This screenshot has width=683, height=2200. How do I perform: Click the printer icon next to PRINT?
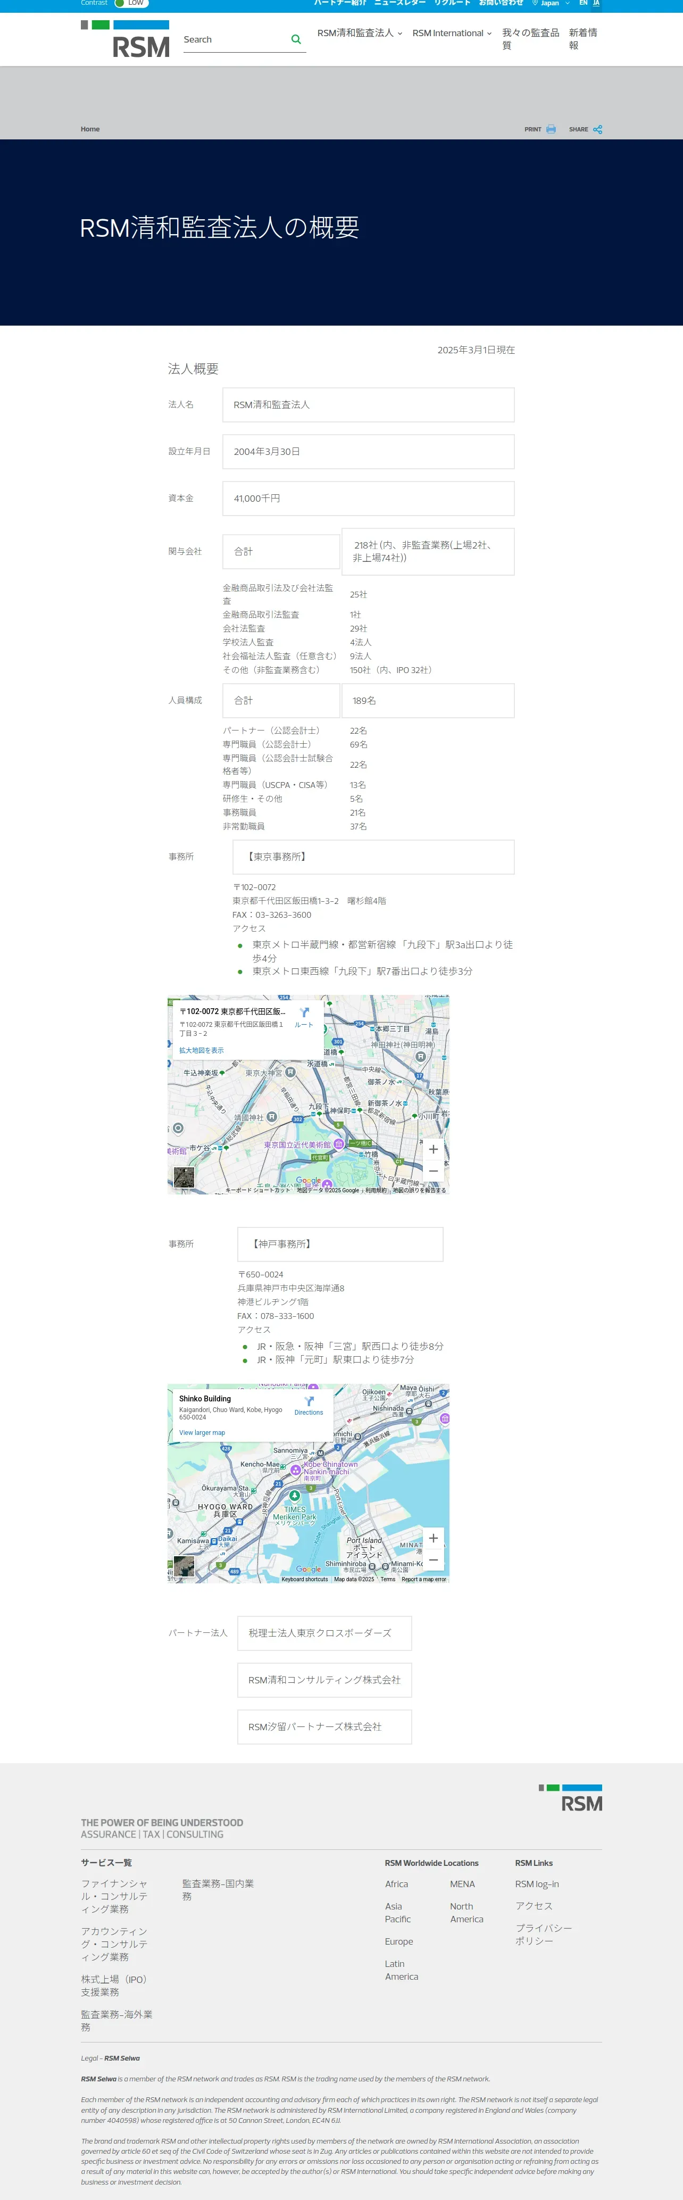(x=551, y=129)
